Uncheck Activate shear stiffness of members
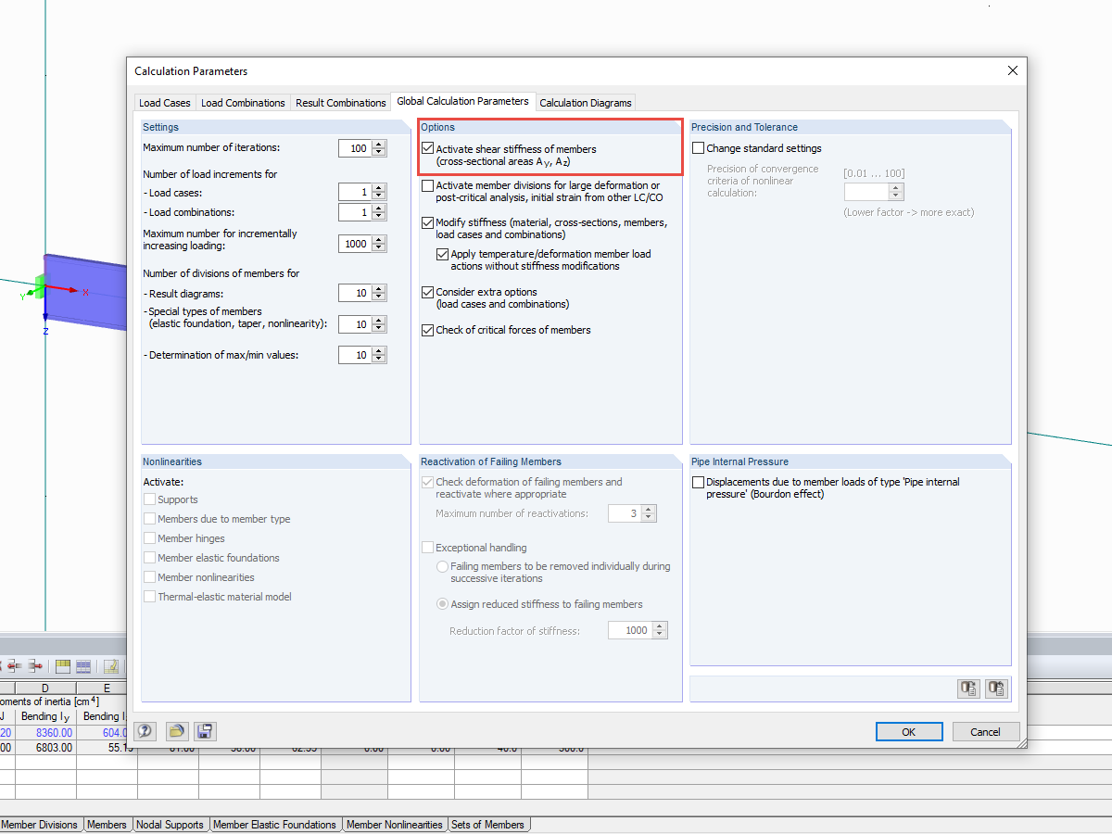This screenshot has width=1112, height=834. [x=427, y=148]
